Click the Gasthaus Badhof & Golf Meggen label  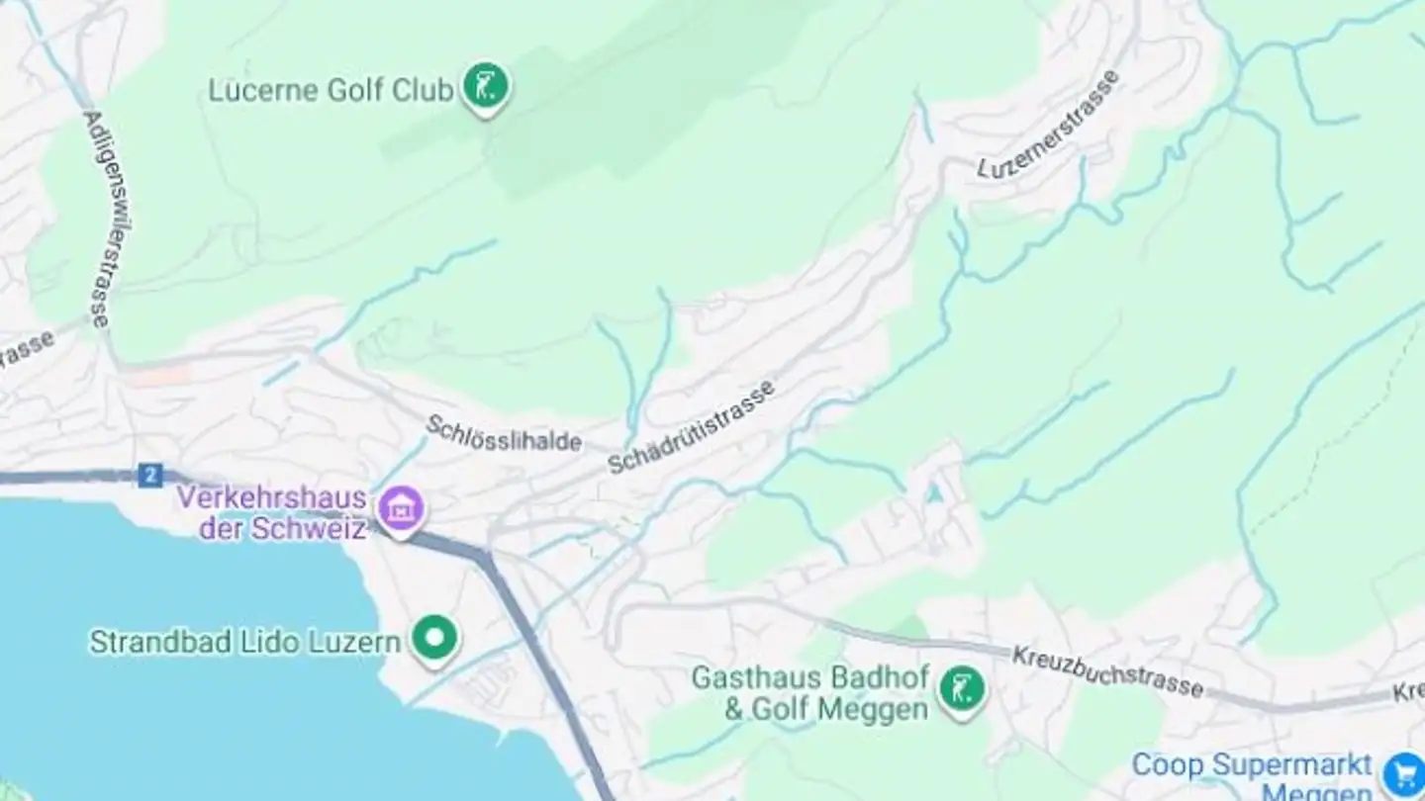(x=810, y=693)
